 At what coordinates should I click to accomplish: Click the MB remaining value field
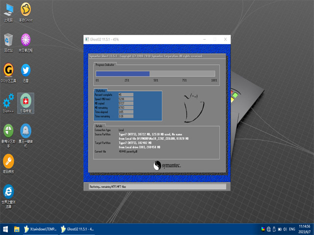click(126, 108)
